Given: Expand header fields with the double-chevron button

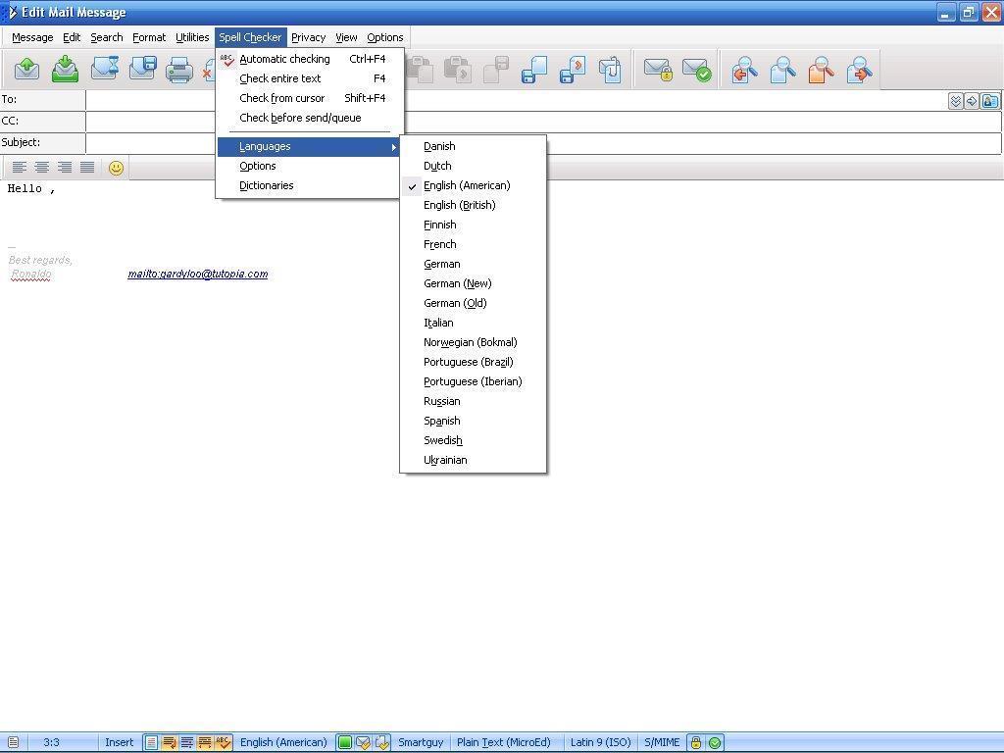Looking at the screenshot, I should pyautogui.click(x=955, y=101).
